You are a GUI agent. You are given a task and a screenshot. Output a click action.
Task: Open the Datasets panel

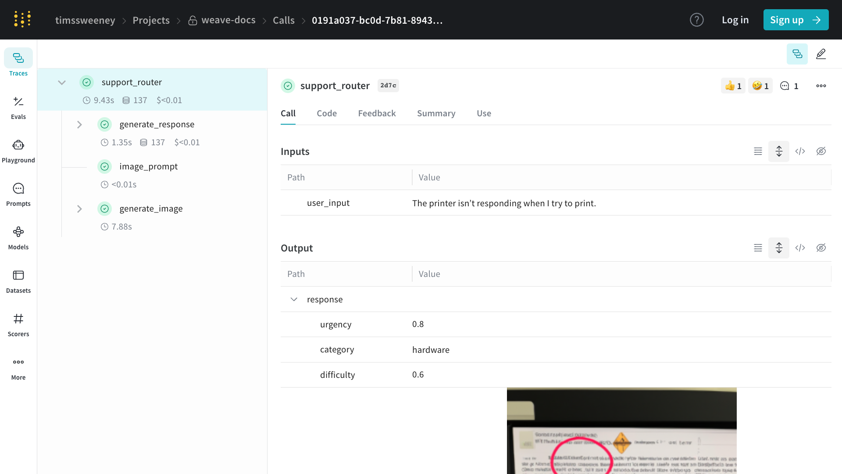click(x=18, y=281)
